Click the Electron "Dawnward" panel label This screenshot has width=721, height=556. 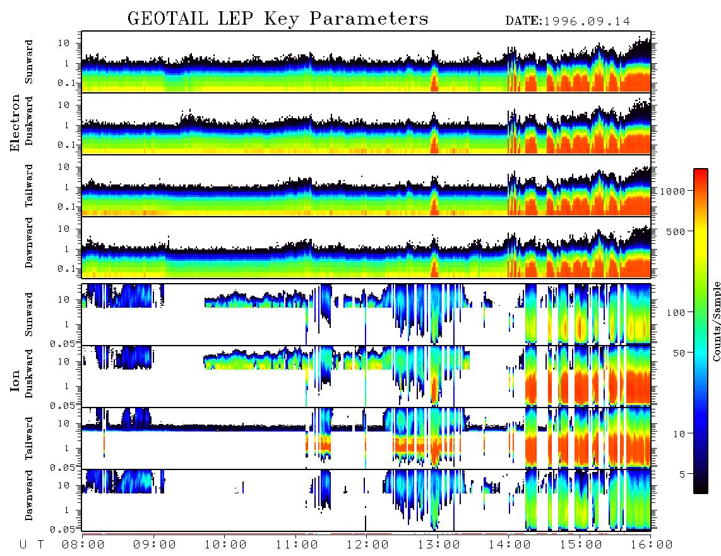click(29, 243)
